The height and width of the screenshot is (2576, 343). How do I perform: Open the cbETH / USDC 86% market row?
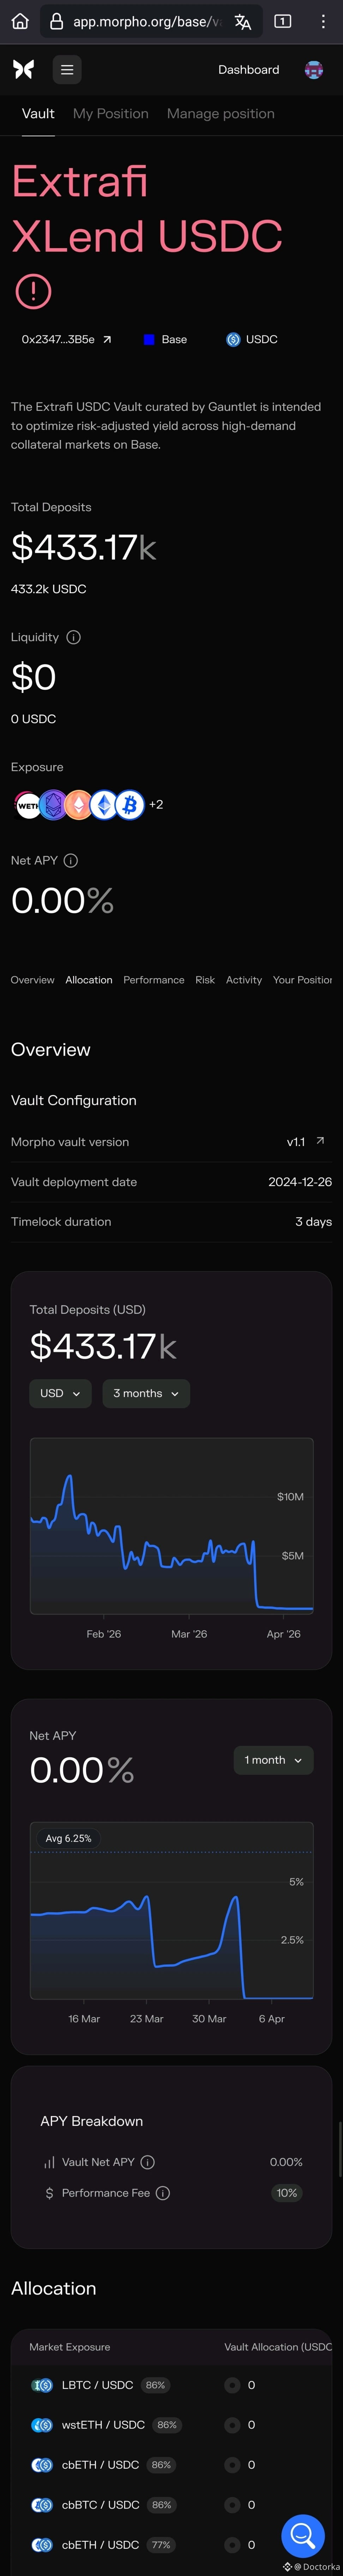pyautogui.click(x=171, y=2465)
